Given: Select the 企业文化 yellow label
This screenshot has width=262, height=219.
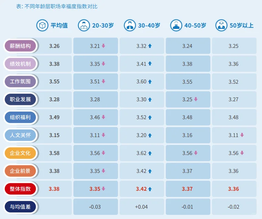Looking at the screenshot, I should 20,153.
